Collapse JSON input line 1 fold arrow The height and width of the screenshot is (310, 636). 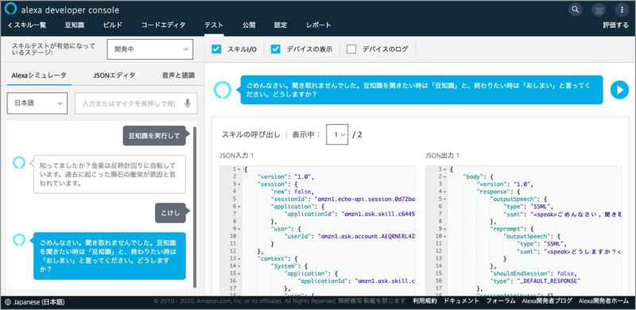click(239, 169)
